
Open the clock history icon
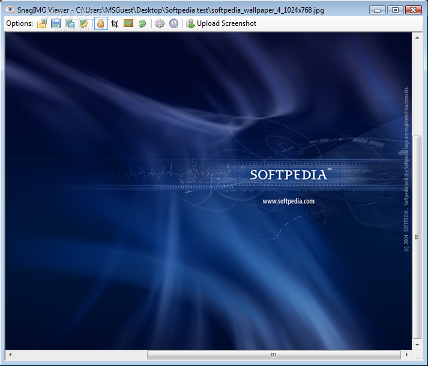(x=173, y=23)
